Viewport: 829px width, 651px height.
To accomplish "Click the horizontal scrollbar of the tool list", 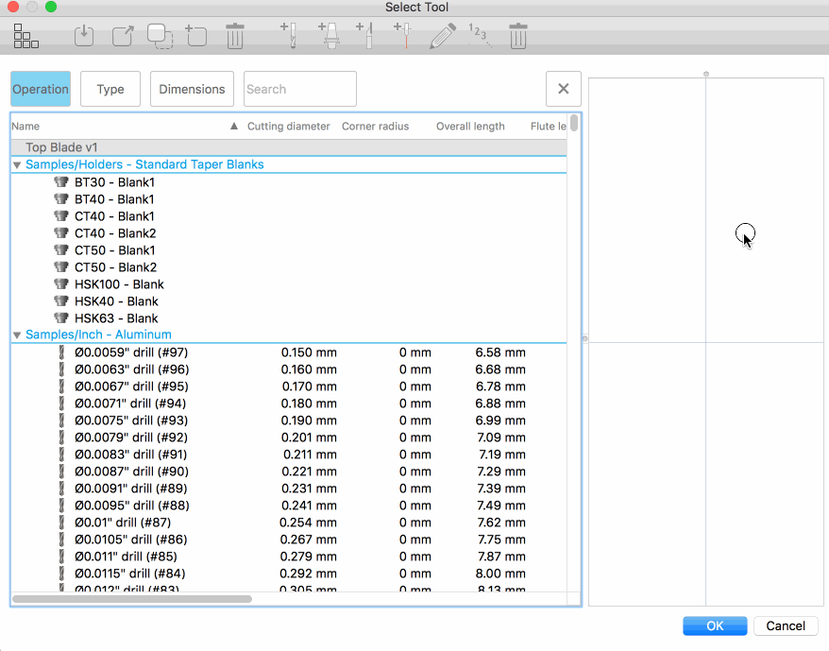I will (132, 598).
